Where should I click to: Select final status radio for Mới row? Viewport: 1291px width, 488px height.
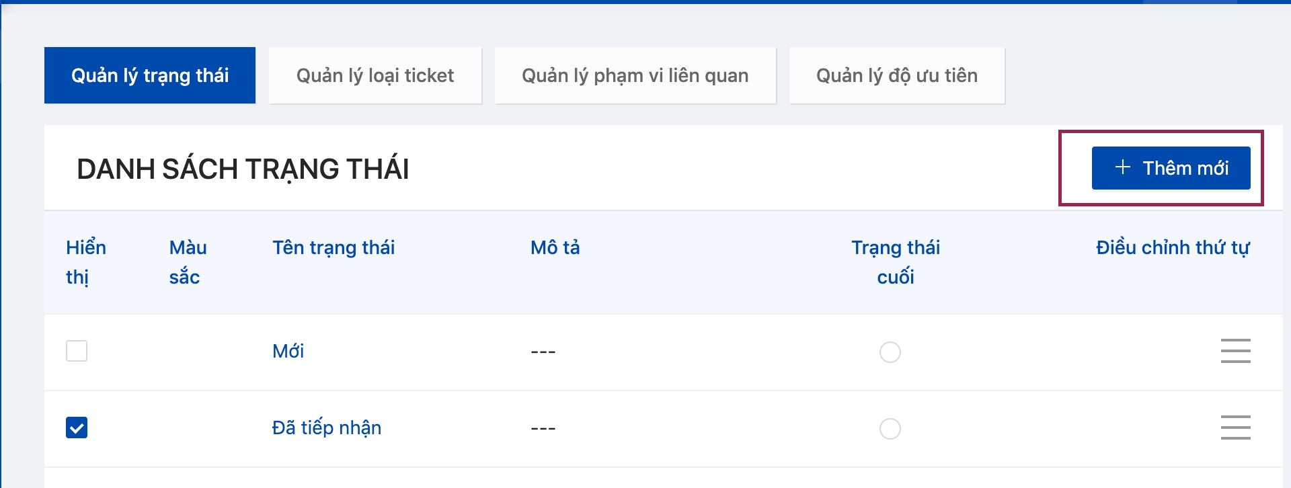(x=890, y=352)
